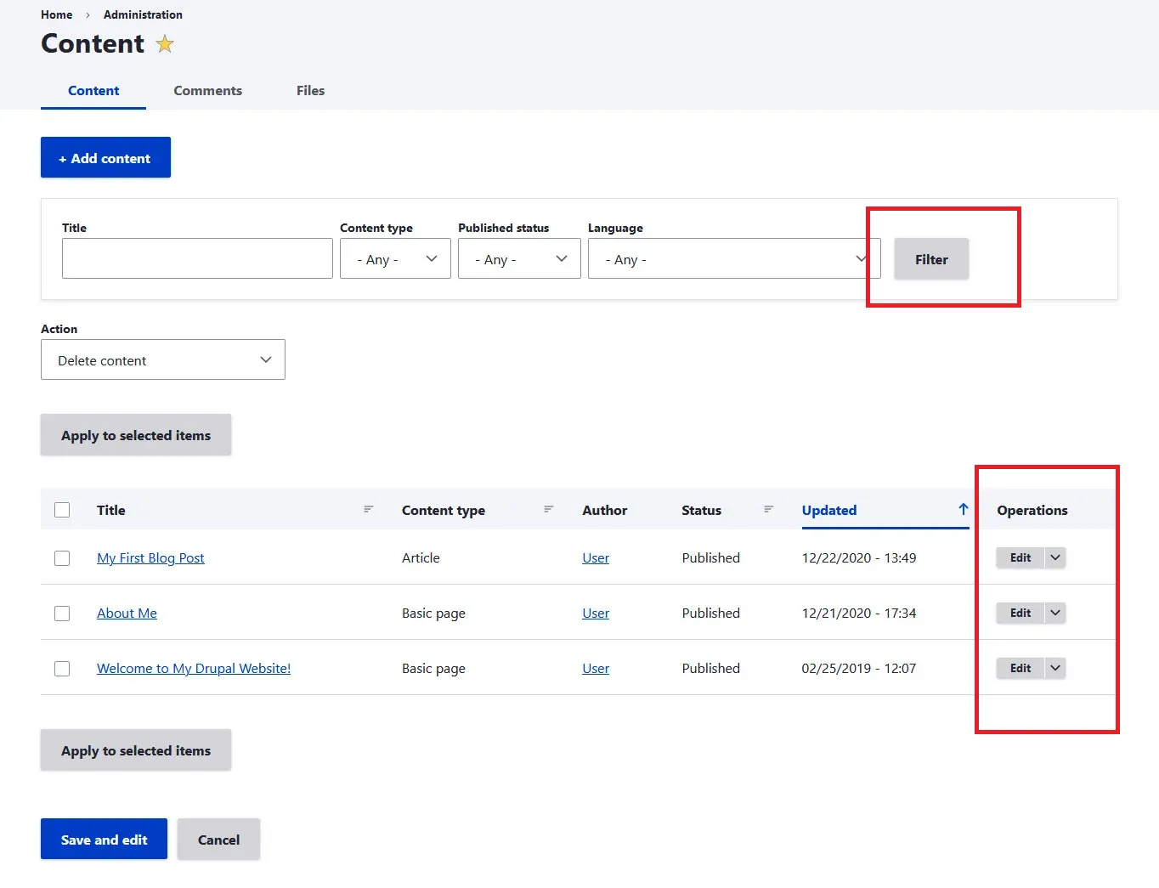Open the Content type filter dropdown
This screenshot has width=1159, height=888.
pos(395,258)
